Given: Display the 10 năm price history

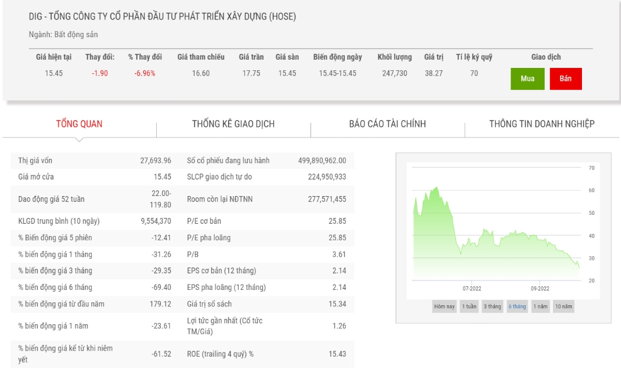Looking at the screenshot, I should [x=563, y=306].
